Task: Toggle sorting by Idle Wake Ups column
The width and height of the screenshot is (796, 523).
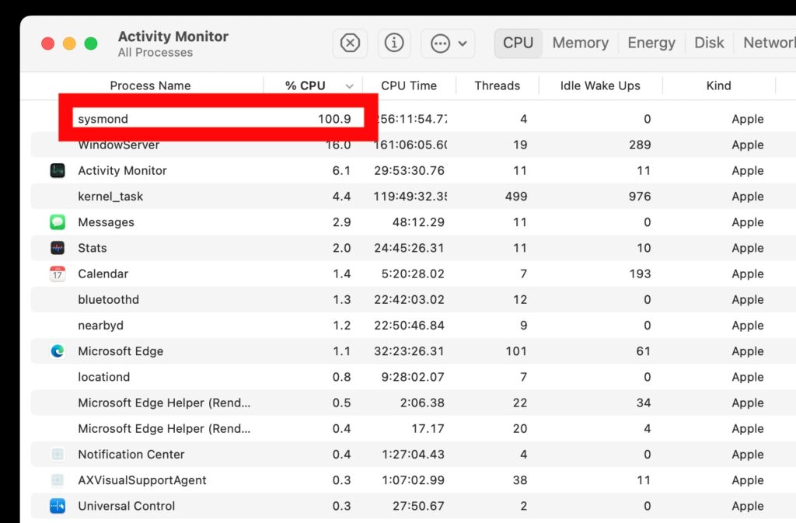Action: tap(600, 85)
